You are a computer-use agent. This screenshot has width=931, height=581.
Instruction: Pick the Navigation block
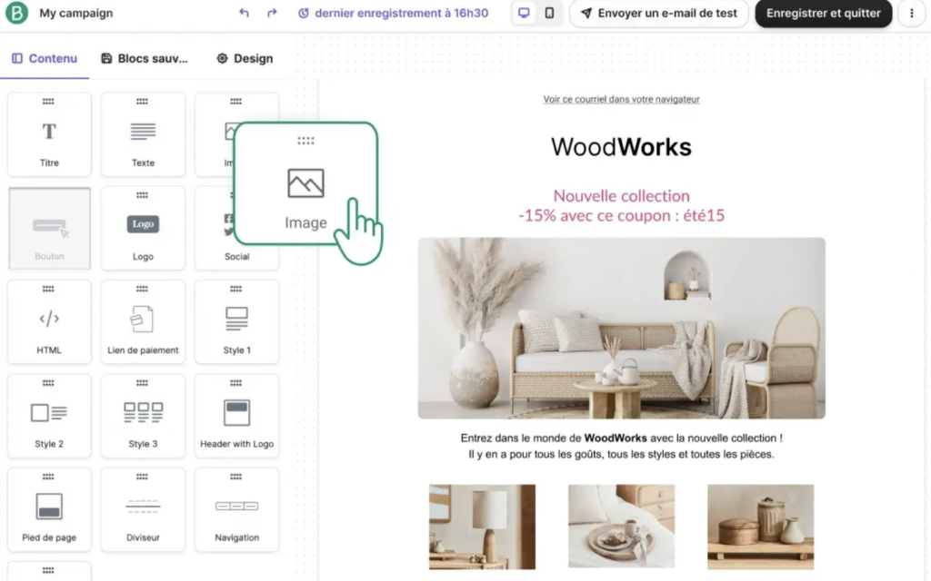coord(237,509)
